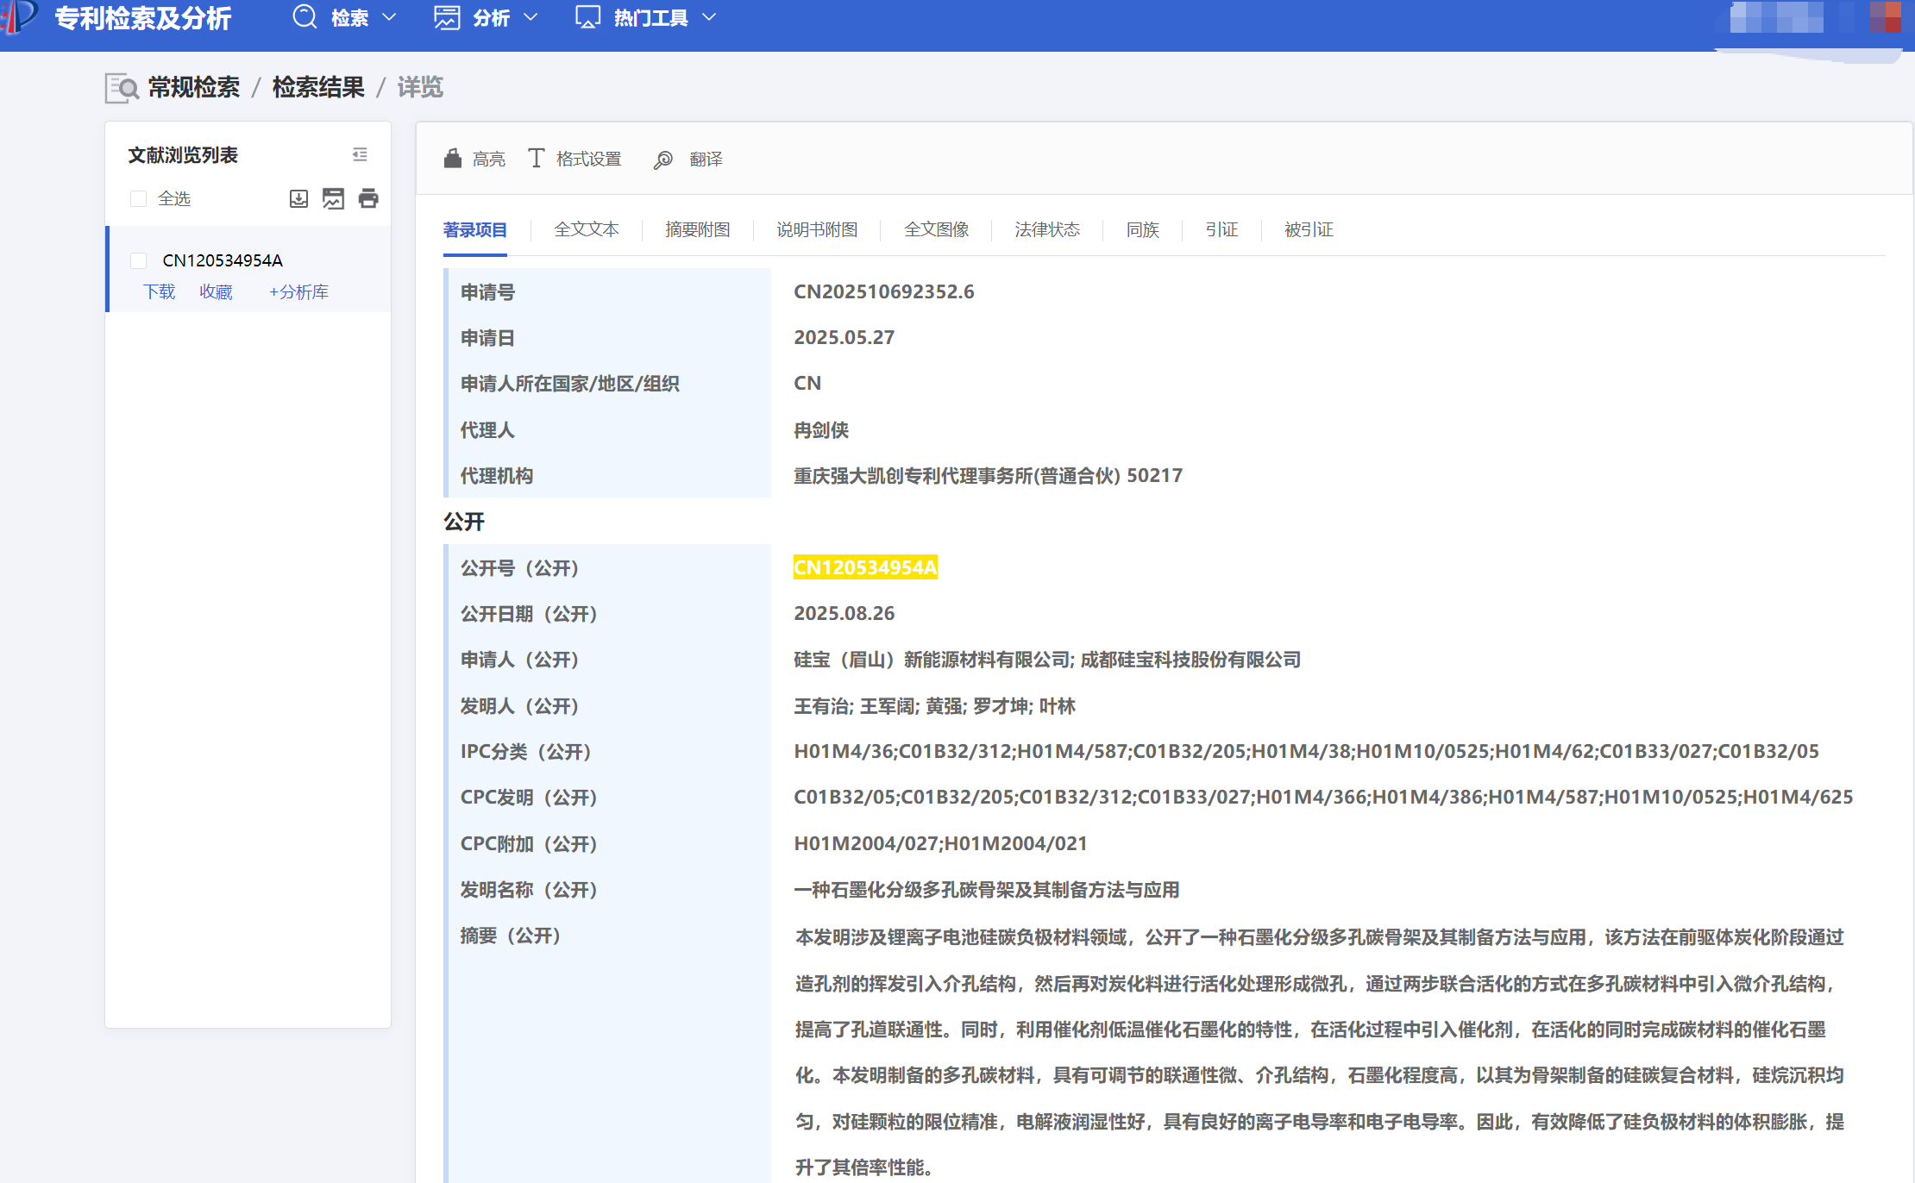Check the CN120534954A document checkbox

138,260
